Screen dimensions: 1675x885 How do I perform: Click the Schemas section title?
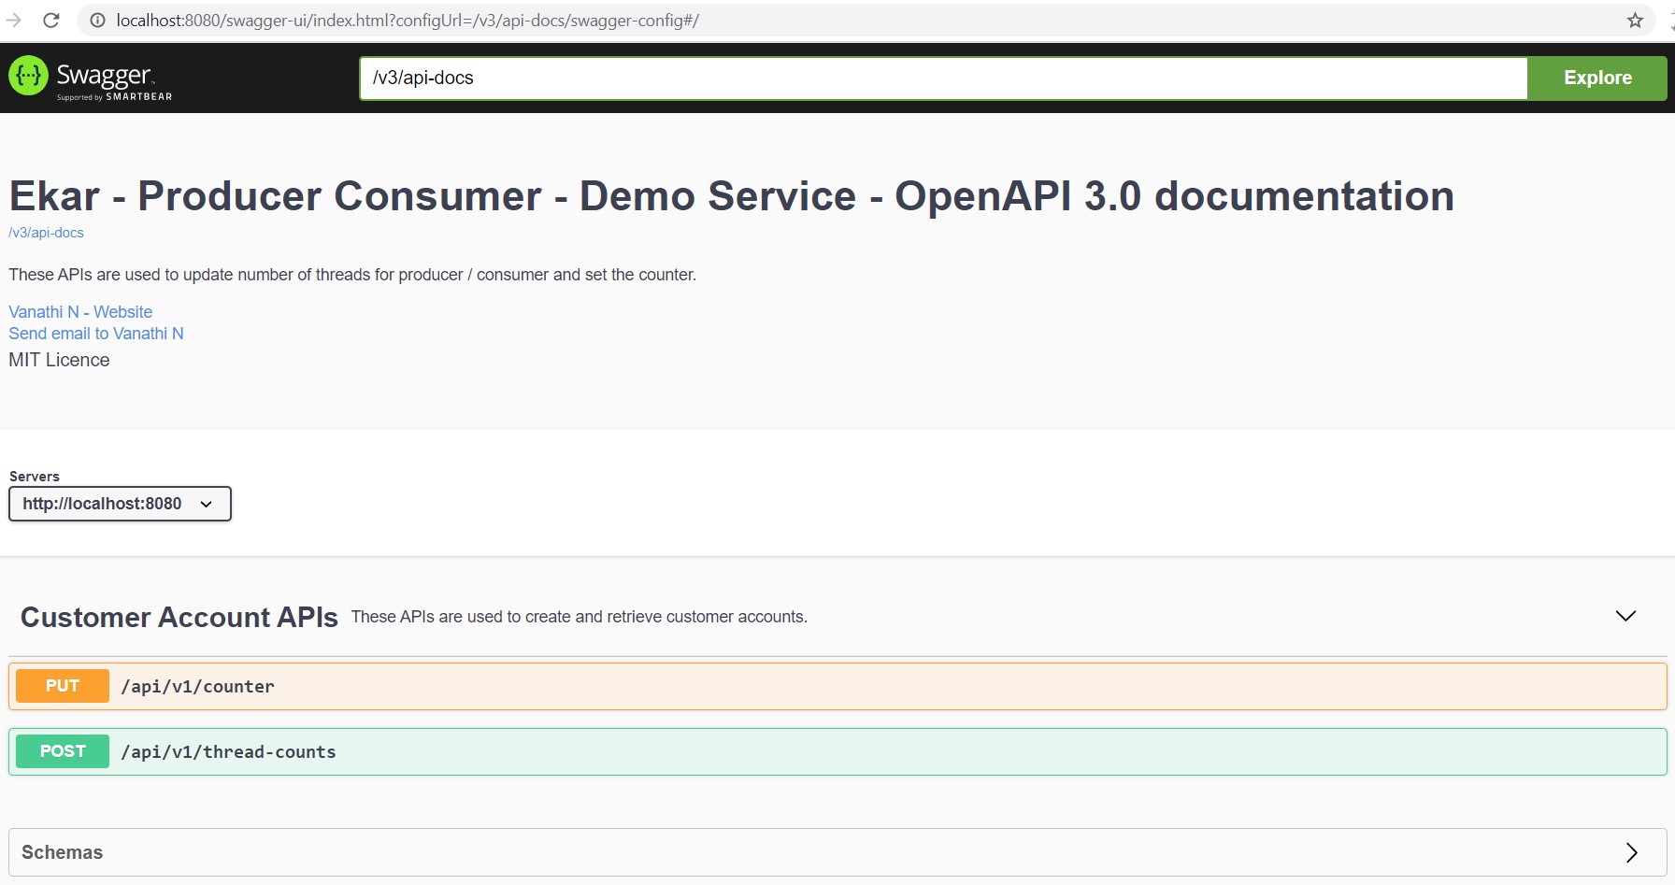tap(63, 852)
